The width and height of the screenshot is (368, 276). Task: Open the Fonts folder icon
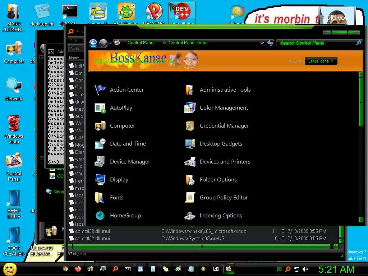[x=100, y=198]
